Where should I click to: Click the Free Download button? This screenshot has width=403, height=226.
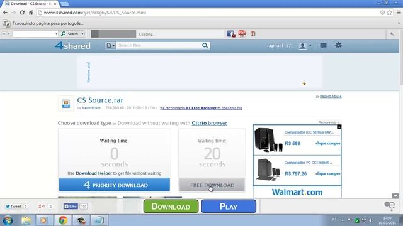212,185
